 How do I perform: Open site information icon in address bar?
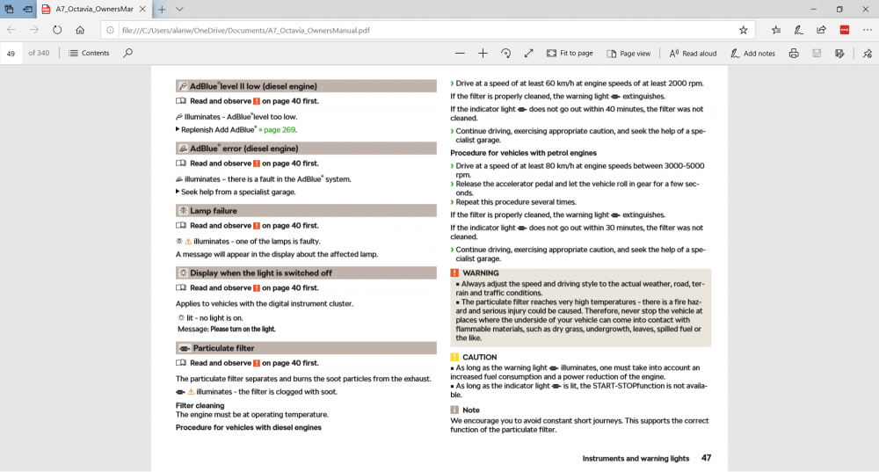110,30
